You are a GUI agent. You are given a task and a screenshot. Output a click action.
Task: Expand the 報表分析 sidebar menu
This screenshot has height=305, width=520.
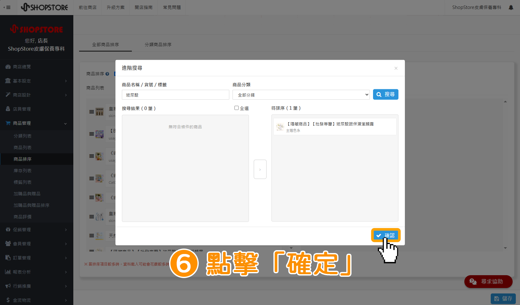point(37,272)
